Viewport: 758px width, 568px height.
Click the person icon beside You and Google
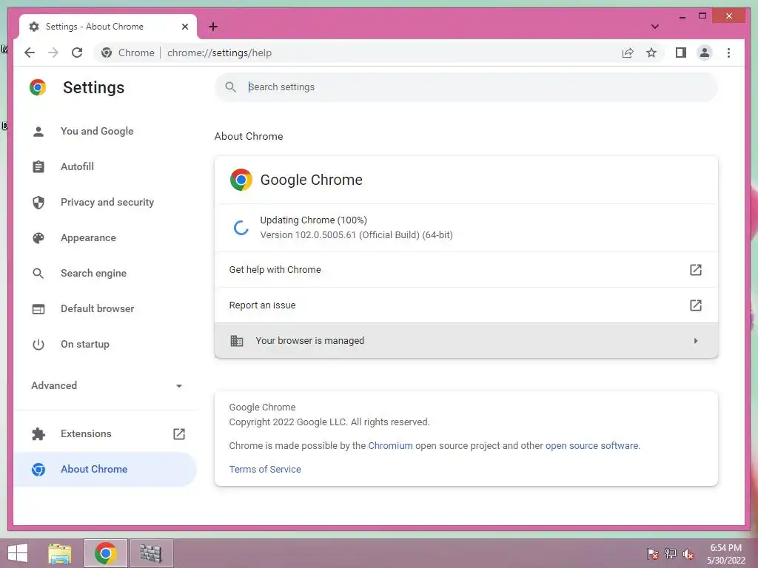click(38, 131)
